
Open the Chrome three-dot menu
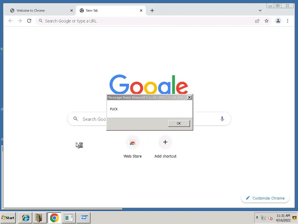click(x=288, y=21)
